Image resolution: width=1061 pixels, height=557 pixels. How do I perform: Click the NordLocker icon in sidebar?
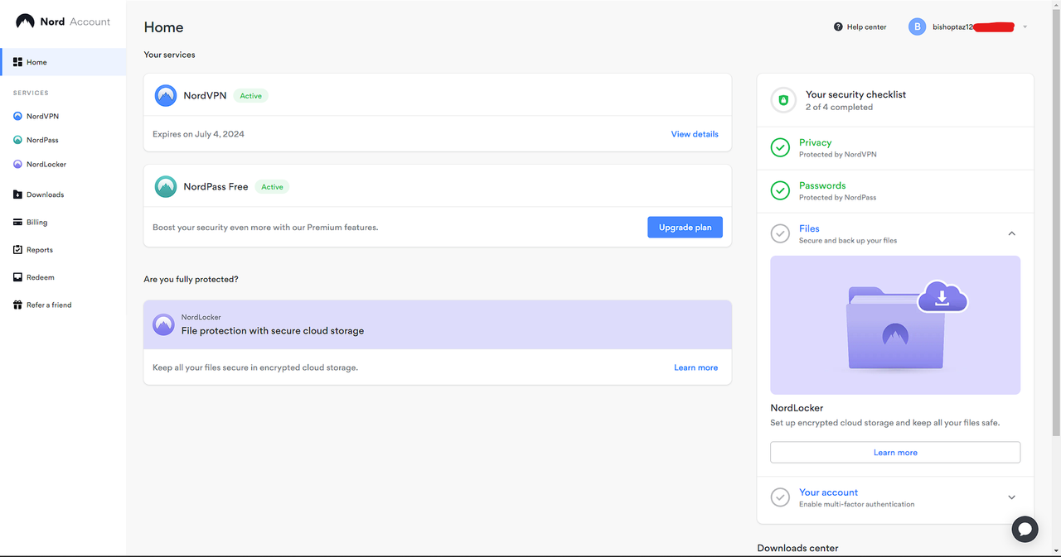click(17, 164)
